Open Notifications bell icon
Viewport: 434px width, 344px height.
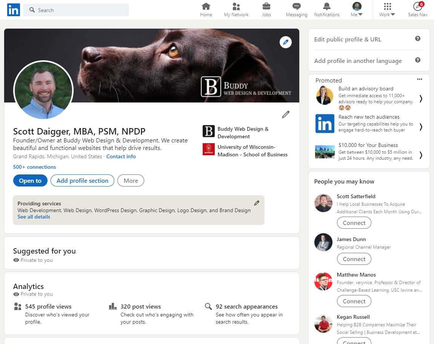[326, 6]
